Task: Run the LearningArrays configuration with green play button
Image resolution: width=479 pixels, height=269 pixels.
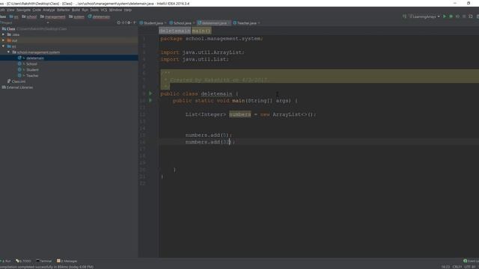Action: [445, 16]
